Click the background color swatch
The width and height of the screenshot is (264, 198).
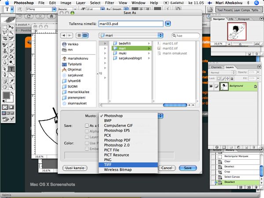click(x=11, y=100)
